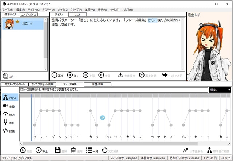Viewport: 233px width, 161px height.
Task: Click the phrase editor horizontal scrollbar thumb
Action: point(110,143)
